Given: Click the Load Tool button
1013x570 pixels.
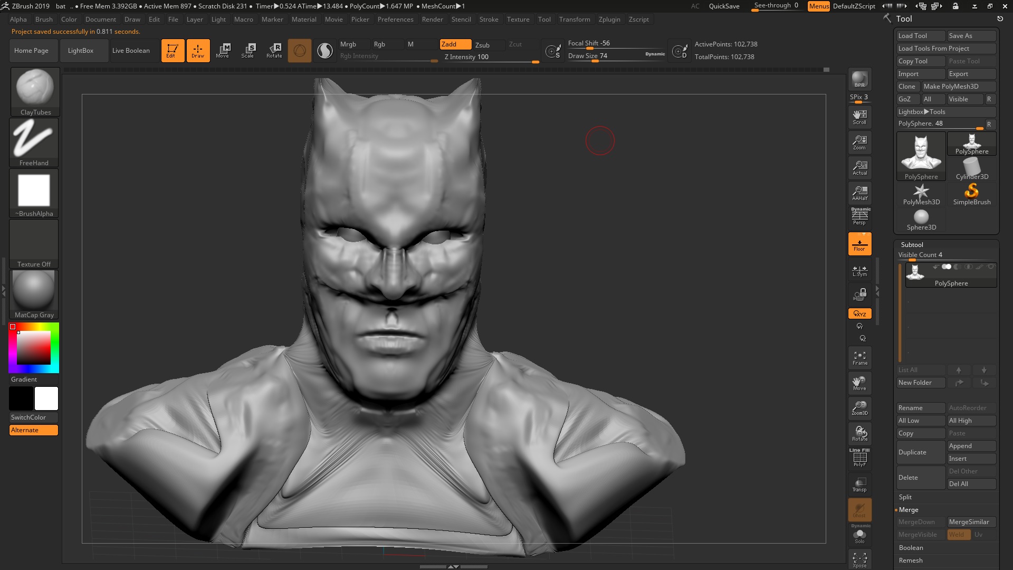Looking at the screenshot, I should pos(921,36).
